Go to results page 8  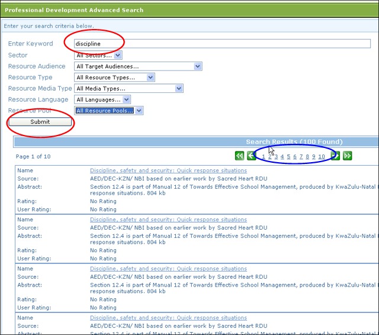click(x=307, y=157)
